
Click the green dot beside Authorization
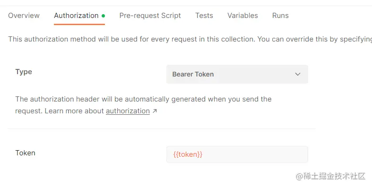click(x=103, y=16)
